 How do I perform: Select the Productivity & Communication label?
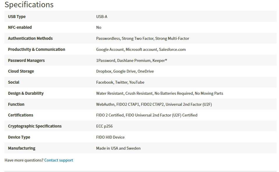coord(36,49)
